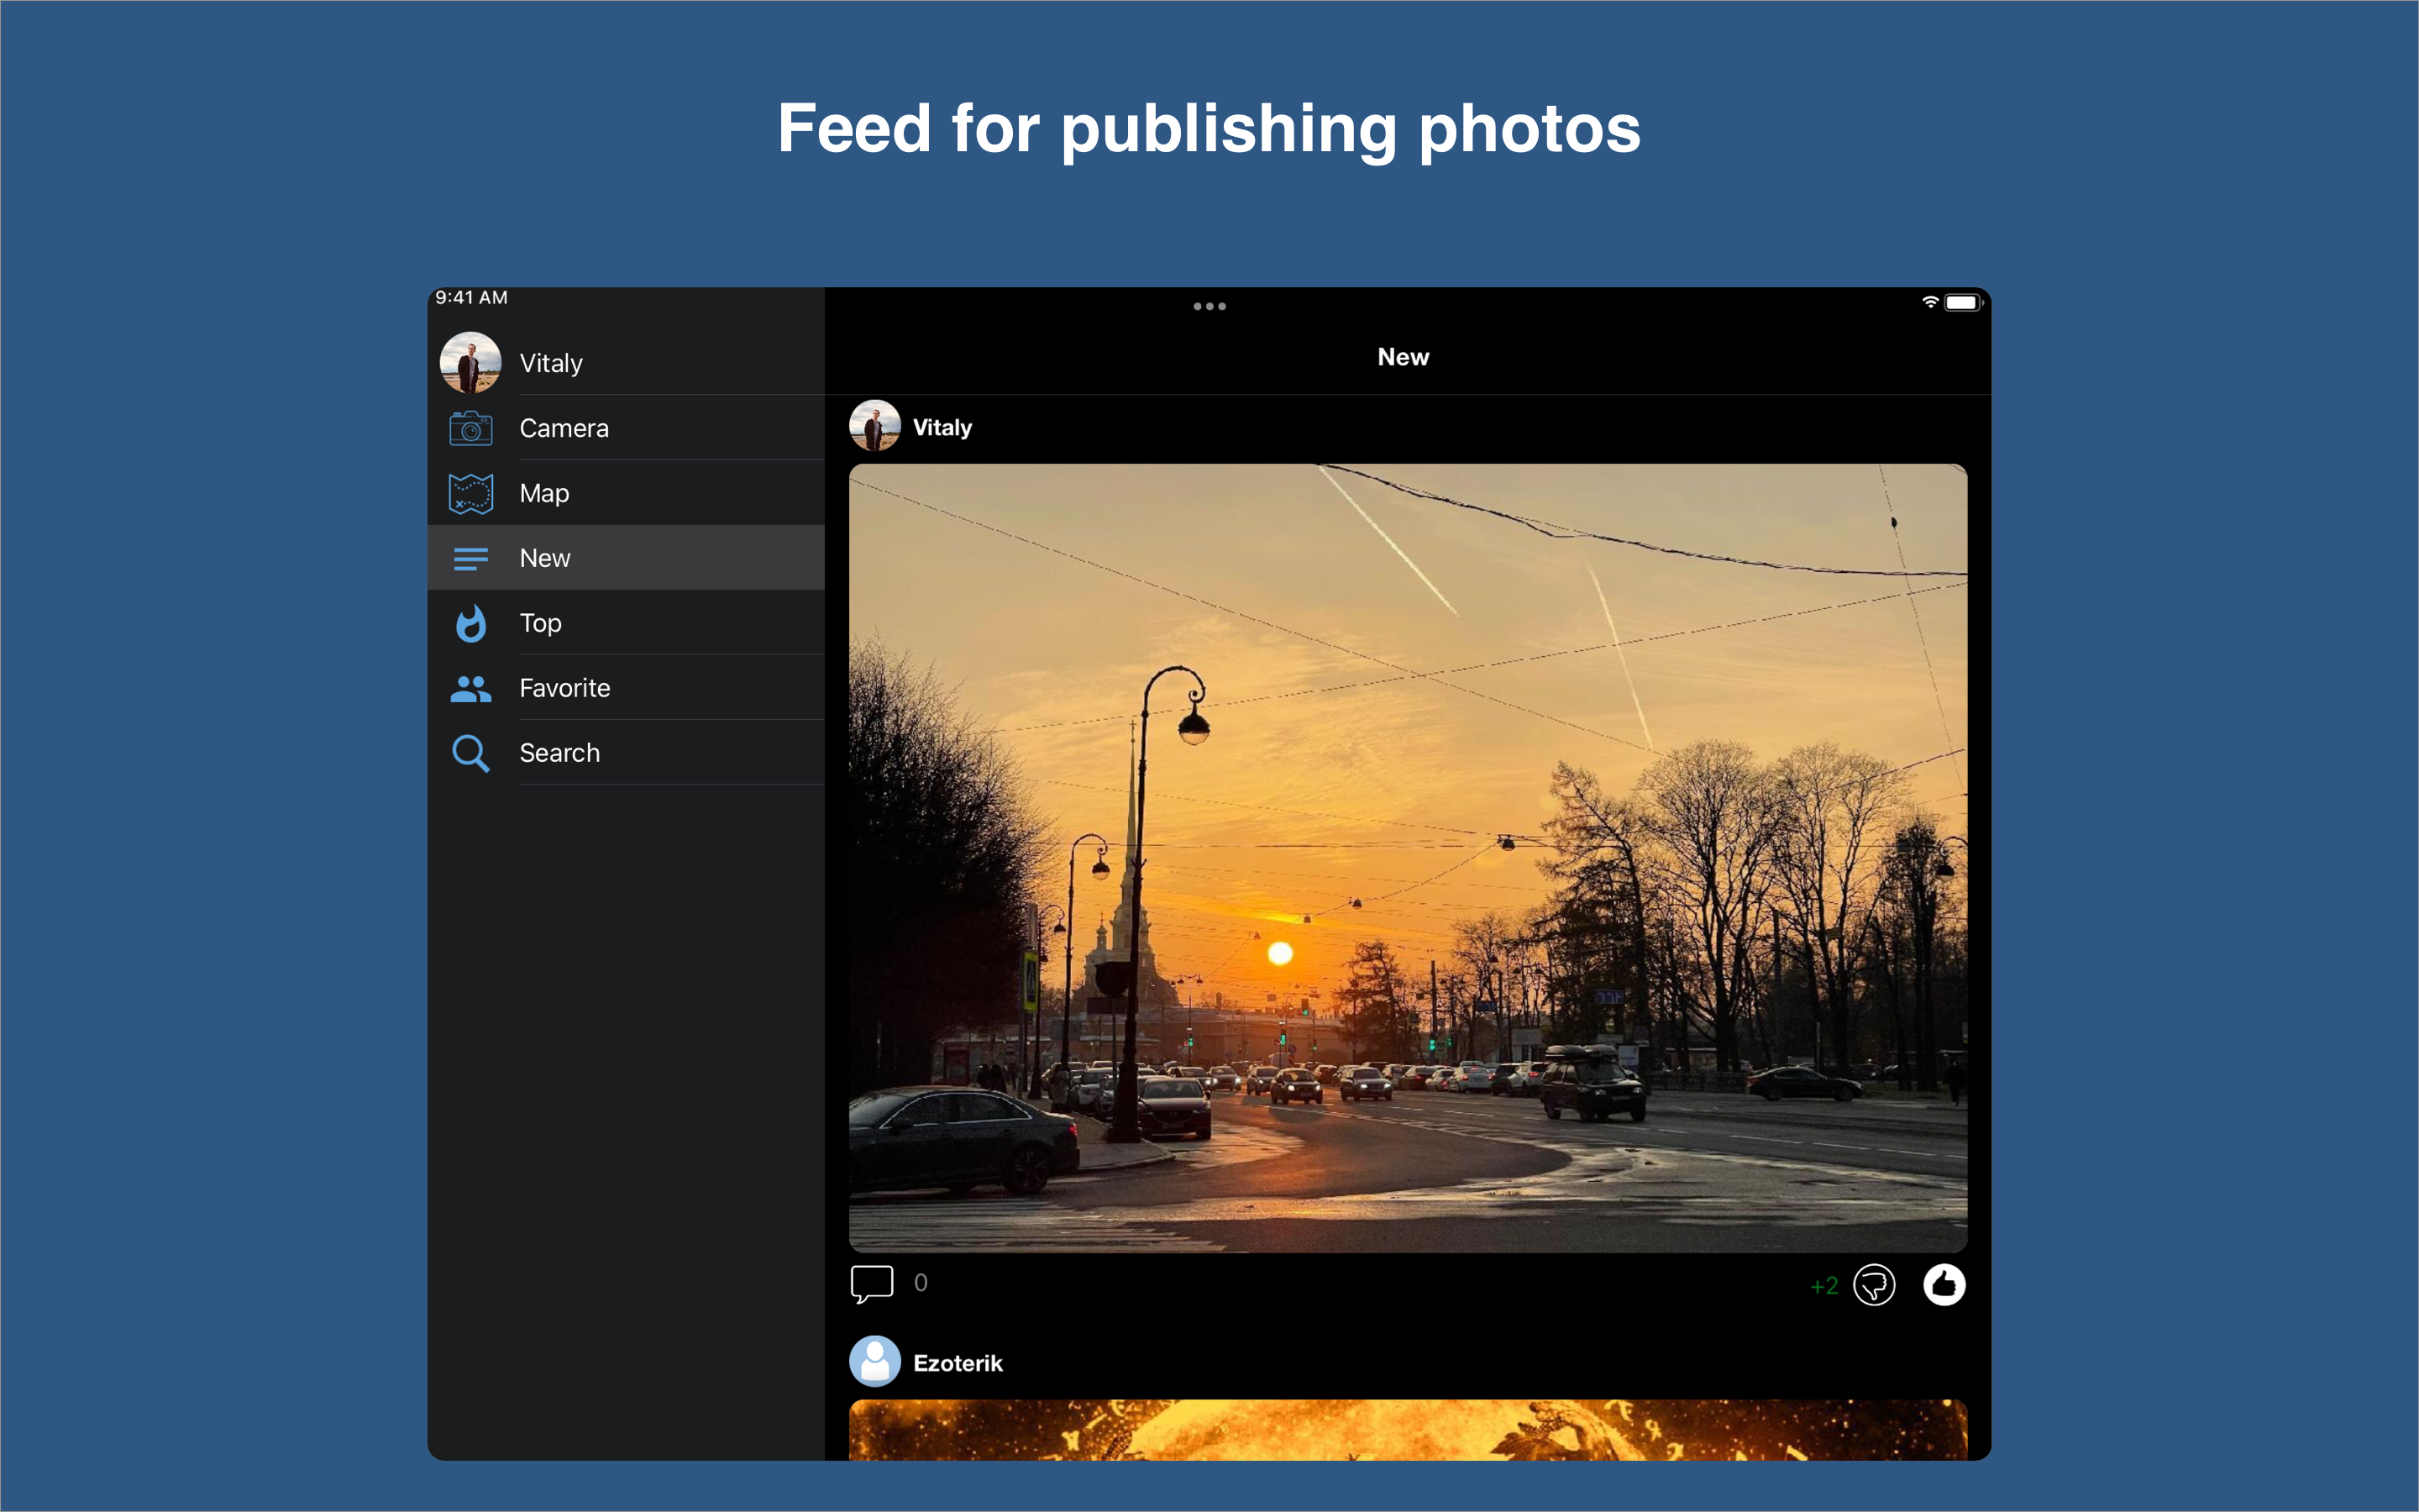Image resolution: width=2419 pixels, height=1512 pixels.
Task: Open Ezoterik's username link
Action: click(x=957, y=1363)
